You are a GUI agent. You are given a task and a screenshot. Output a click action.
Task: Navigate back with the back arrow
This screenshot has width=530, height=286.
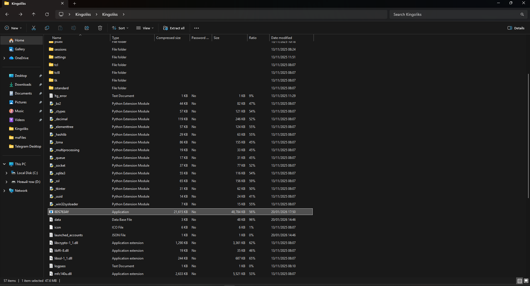(7, 14)
